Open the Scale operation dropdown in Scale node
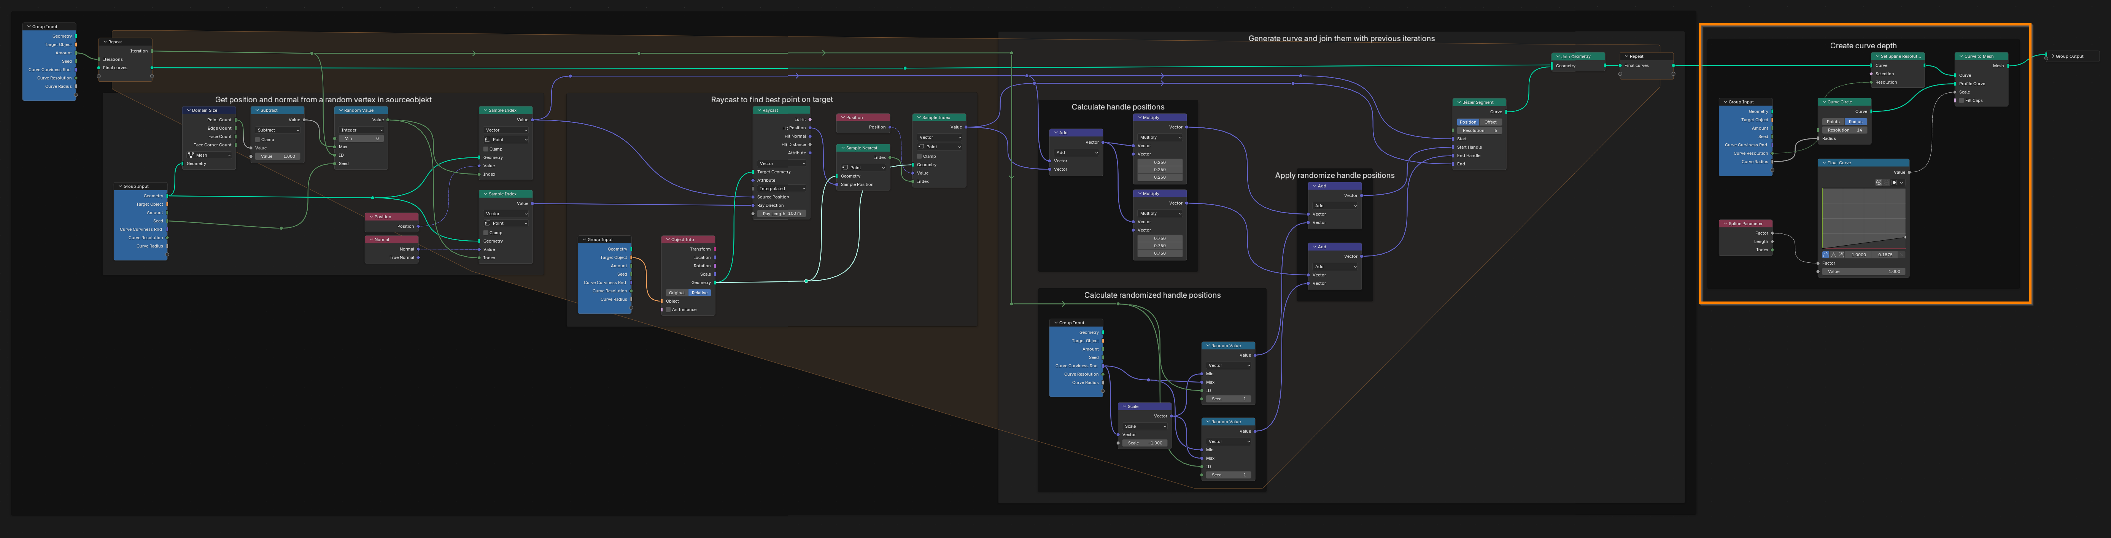 [x=1145, y=426]
